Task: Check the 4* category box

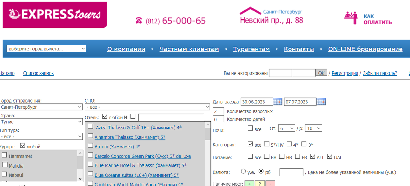Action: tap(289, 144)
